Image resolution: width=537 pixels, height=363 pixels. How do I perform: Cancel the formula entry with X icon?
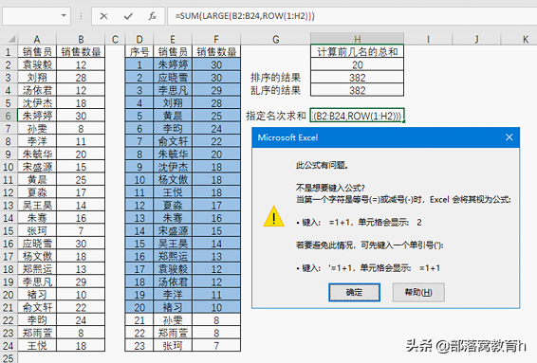pyautogui.click(x=103, y=16)
